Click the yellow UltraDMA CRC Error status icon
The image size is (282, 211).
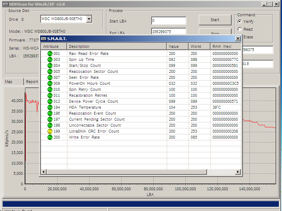[50, 131]
